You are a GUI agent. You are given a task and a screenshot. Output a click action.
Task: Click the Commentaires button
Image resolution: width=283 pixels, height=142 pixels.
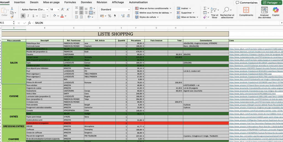coord(246,3)
